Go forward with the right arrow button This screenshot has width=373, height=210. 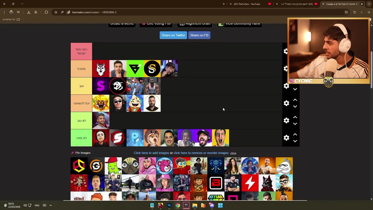tap(369, 12)
